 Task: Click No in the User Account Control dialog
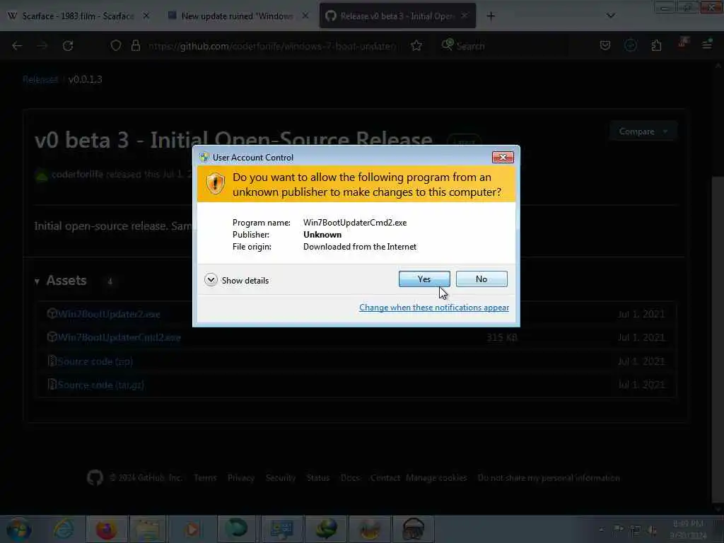pos(481,279)
